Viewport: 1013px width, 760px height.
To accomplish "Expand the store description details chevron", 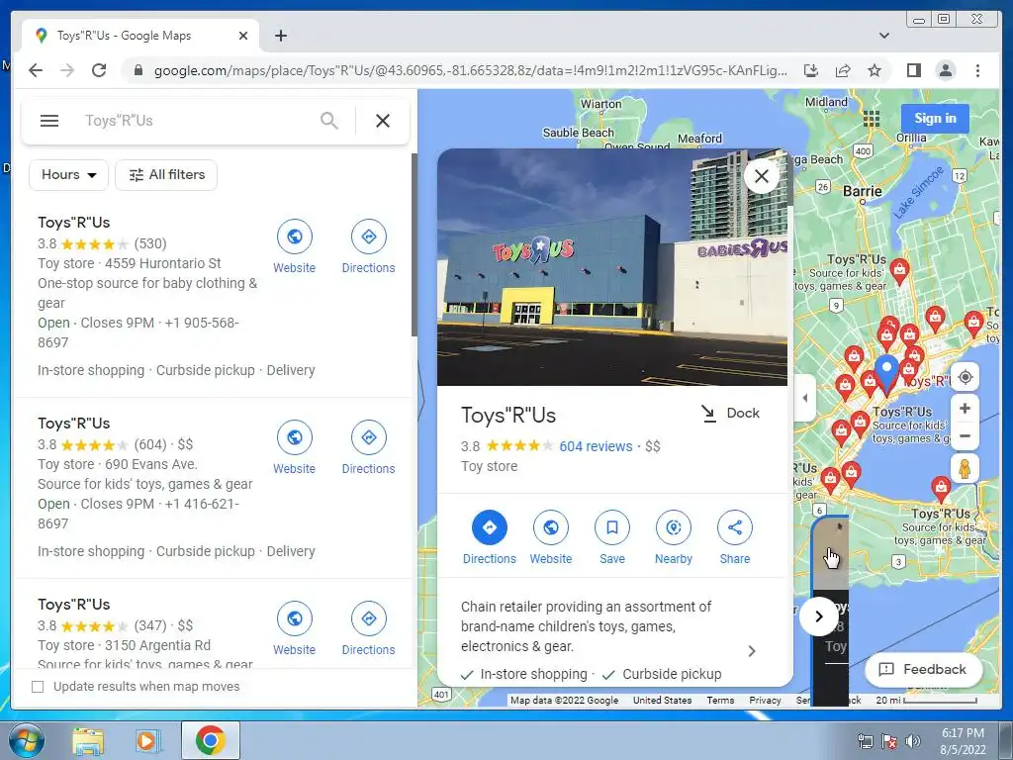I will tap(752, 651).
